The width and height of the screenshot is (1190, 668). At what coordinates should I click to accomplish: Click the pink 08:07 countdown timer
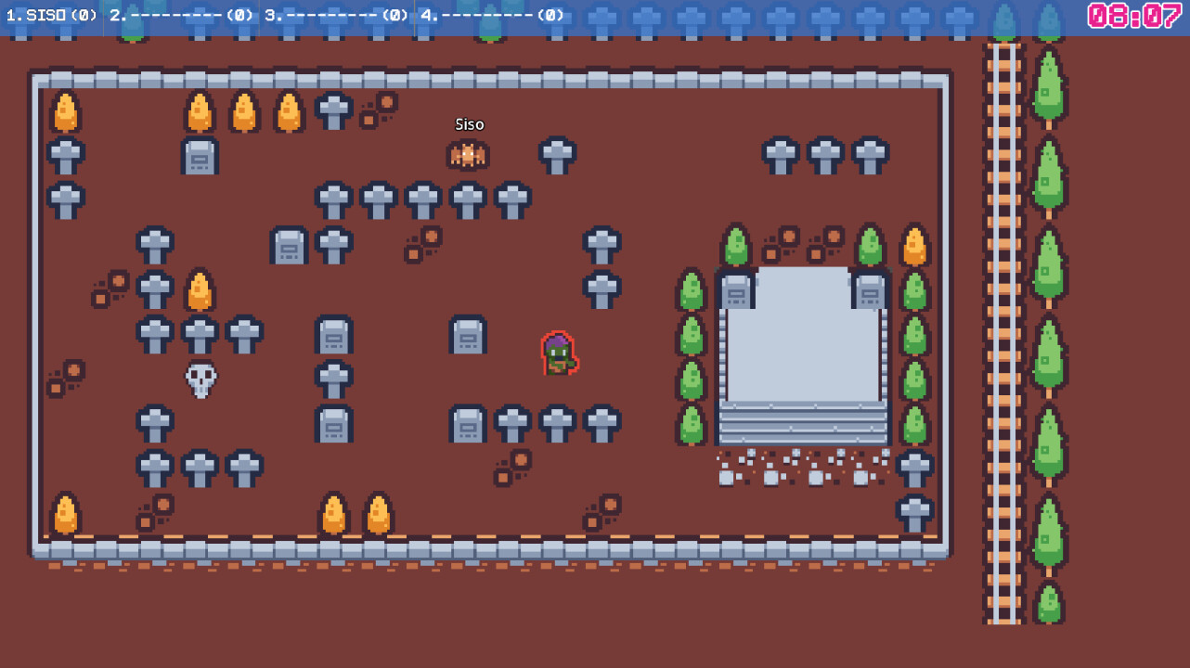click(1134, 17)
